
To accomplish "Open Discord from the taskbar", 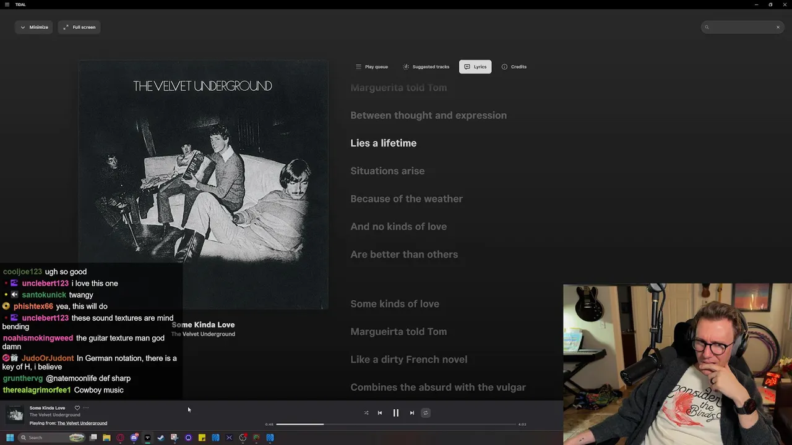I will [x=134, y=438].
